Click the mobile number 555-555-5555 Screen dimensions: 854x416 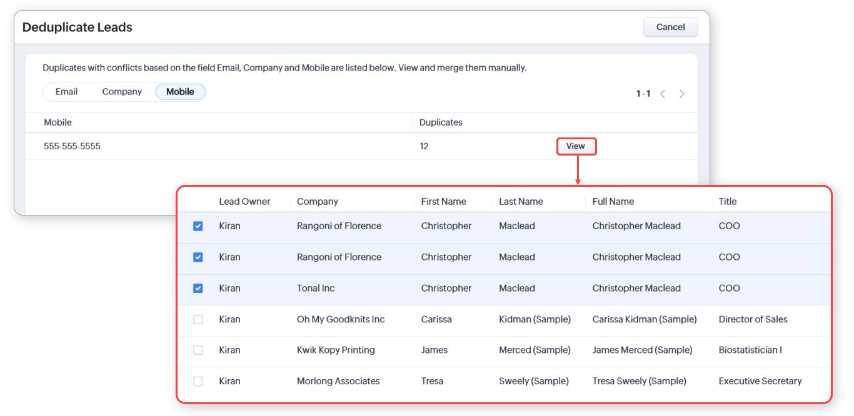pyautogui.click(x=72, y=146)
